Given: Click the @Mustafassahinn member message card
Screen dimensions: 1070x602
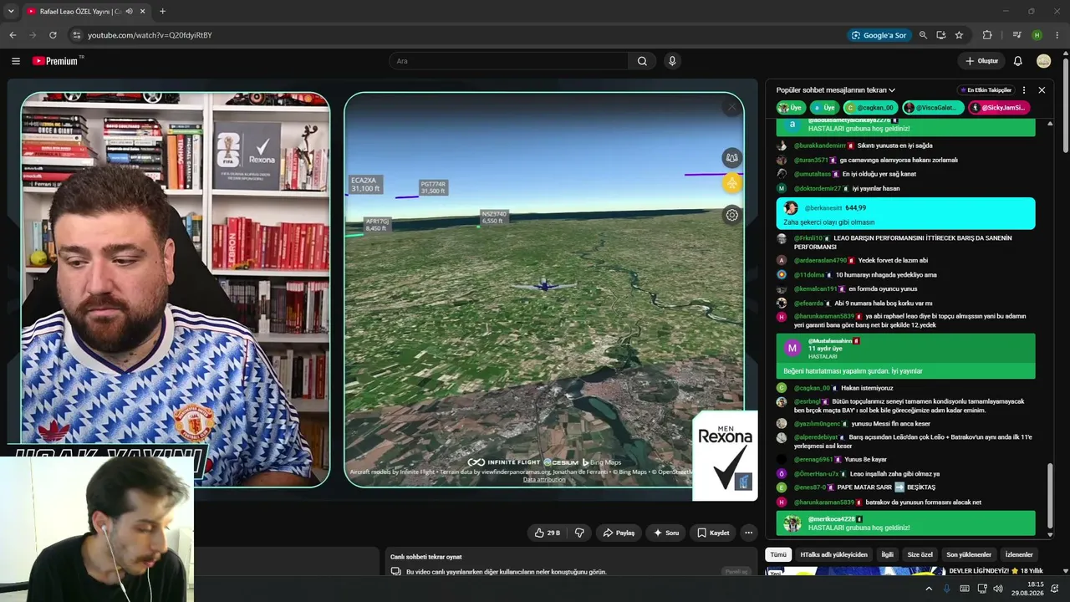Looking at the screenshot, I should (x=905, y=356).
